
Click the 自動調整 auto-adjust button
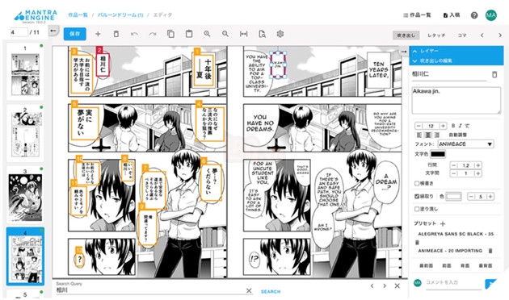point(458,135)
